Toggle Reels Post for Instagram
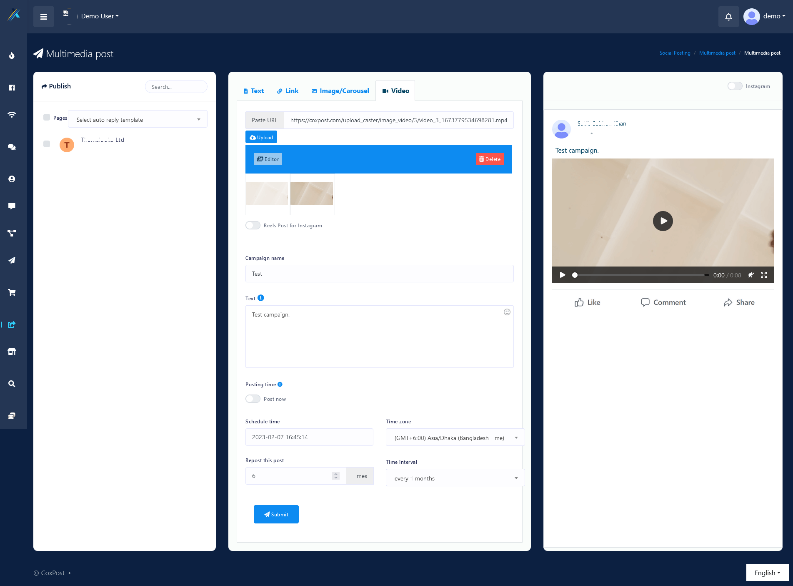The image size is (793, 586). pyautogui.click(x=253, y=225)
